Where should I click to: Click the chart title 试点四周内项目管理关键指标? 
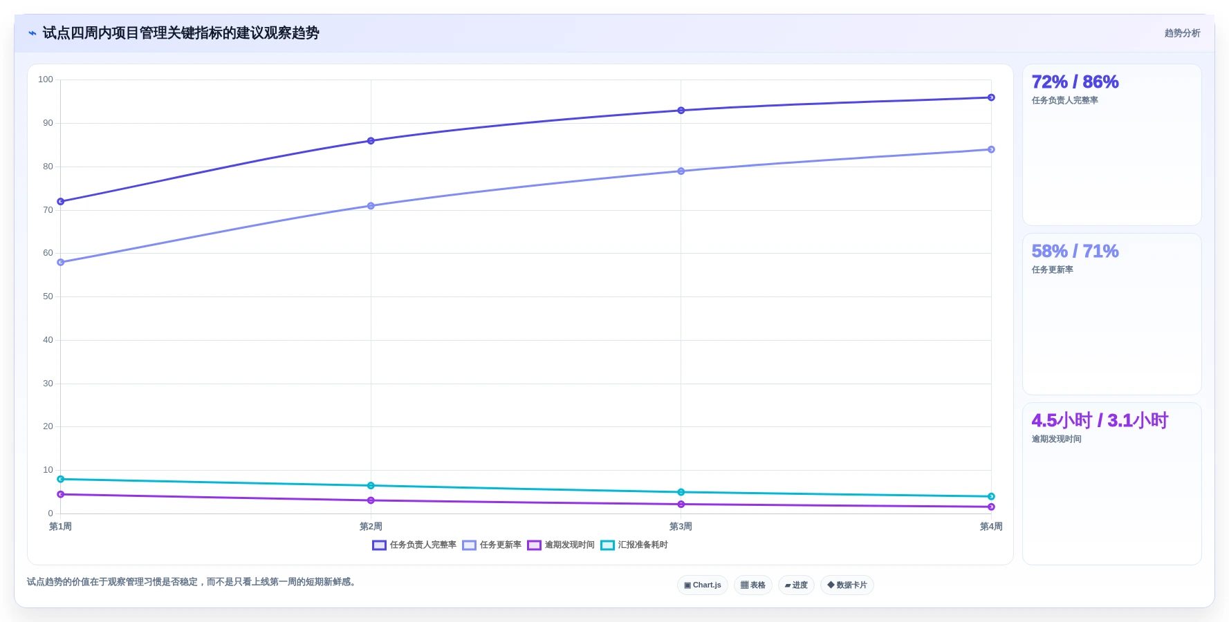(x=181, y=33)
